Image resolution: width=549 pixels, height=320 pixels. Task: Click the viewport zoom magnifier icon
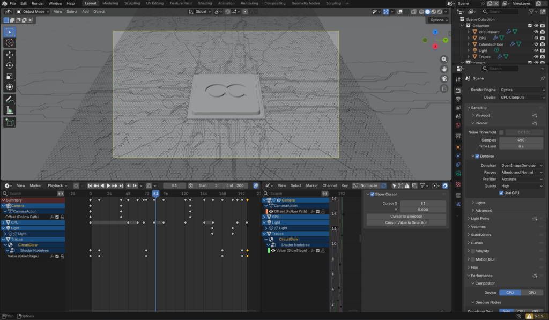(x=444, y=59)
